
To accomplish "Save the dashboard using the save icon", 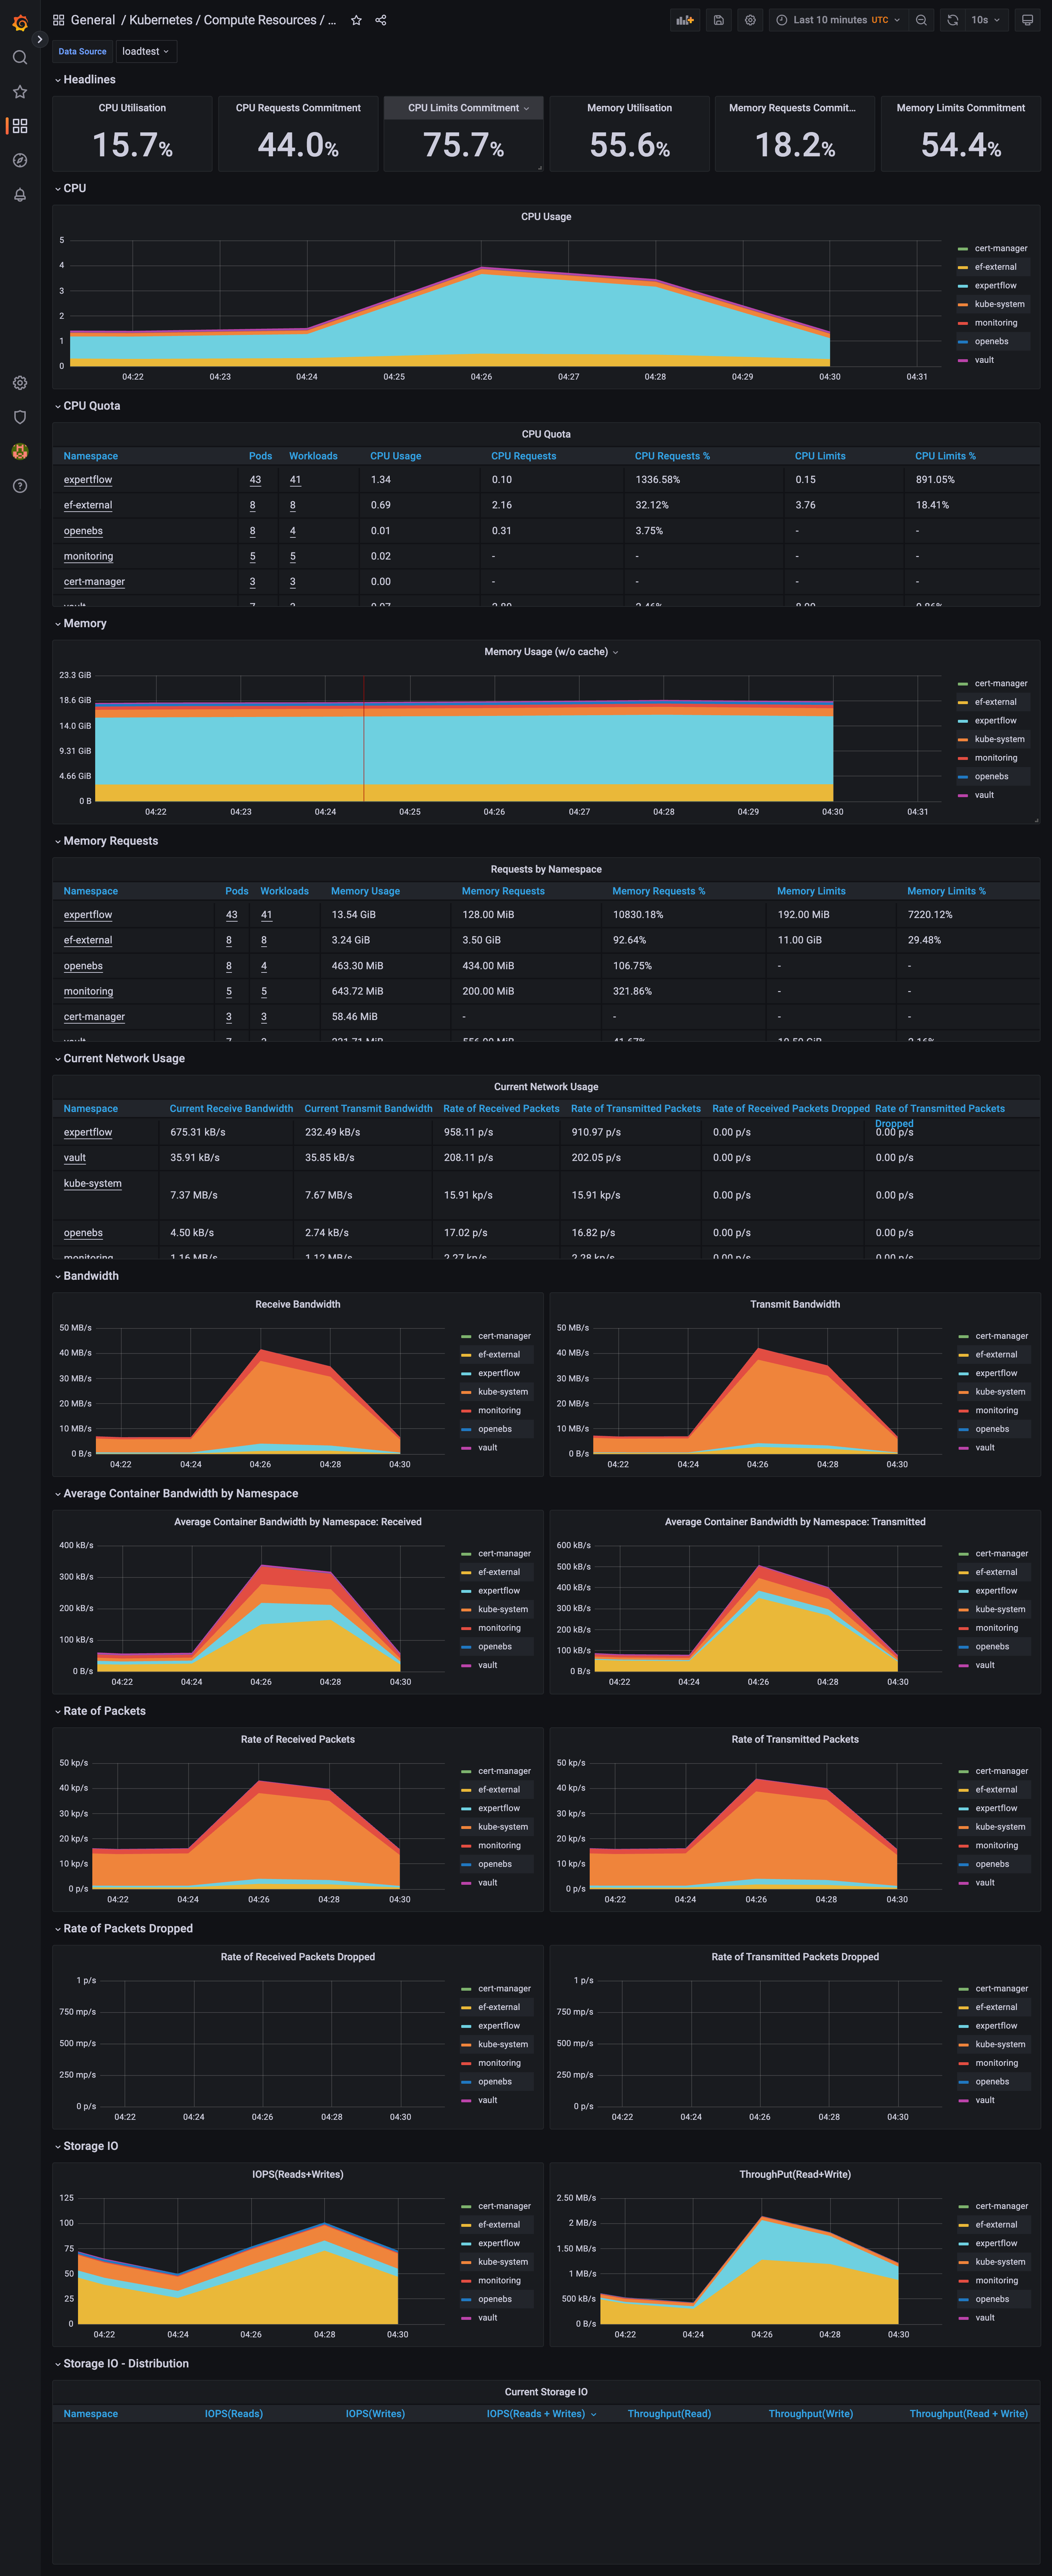I will (x=718, y=20).
